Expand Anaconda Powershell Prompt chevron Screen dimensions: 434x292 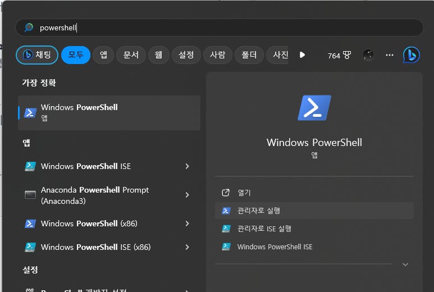(187, 195)
